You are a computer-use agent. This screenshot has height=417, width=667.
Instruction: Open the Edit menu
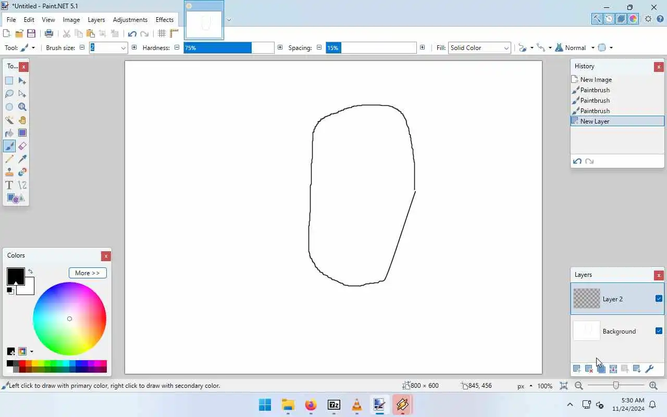coord(29,20)
